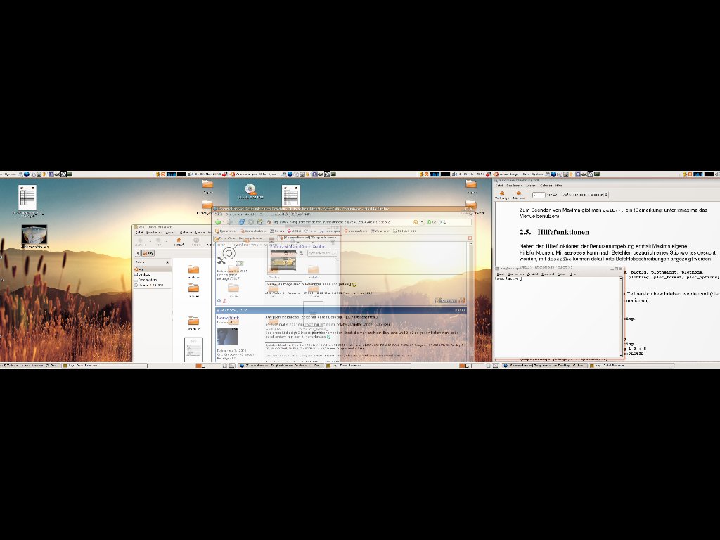This screenshot has height=540, width=720.
Task: Open Gehe zu menu in the file browser
Action: tap(186, 232)
